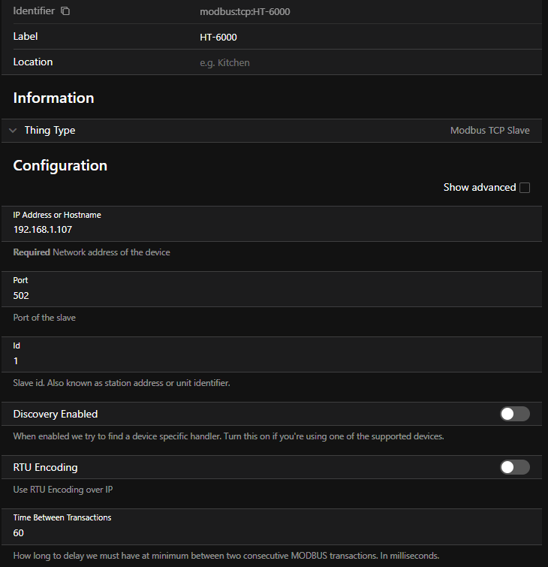Click the Modbus TCP Slave type value
This screenshot has width=548, height=567.
(x=489, y=131)
